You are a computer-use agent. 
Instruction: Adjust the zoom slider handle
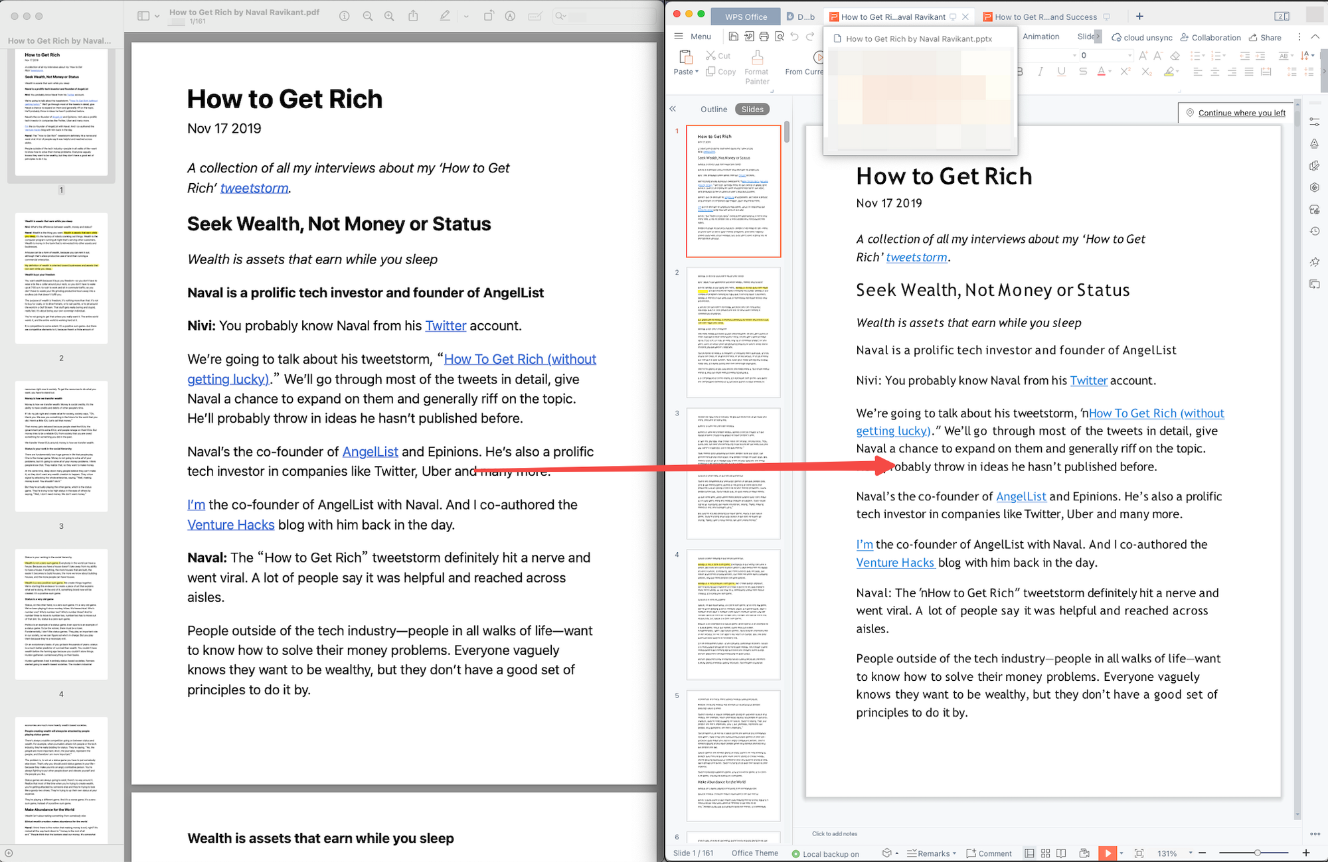[1257, 853]
